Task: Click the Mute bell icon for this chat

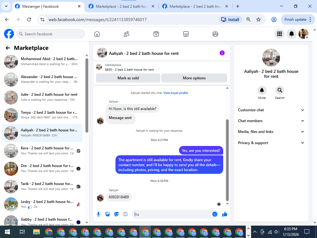Action: [262, 90]
